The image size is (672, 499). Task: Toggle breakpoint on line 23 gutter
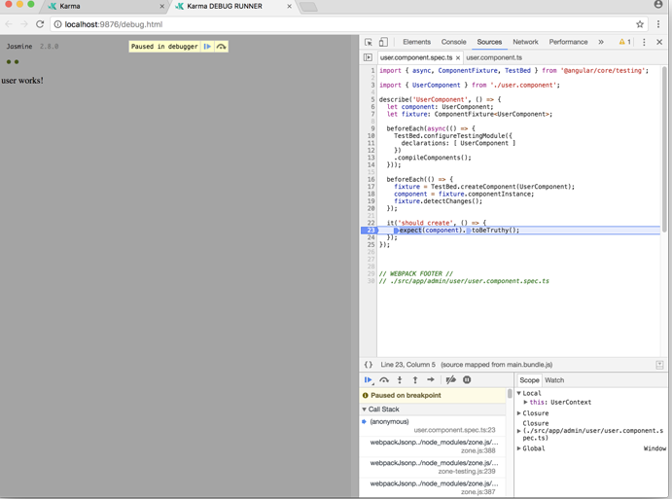click(x=370, y=231)
